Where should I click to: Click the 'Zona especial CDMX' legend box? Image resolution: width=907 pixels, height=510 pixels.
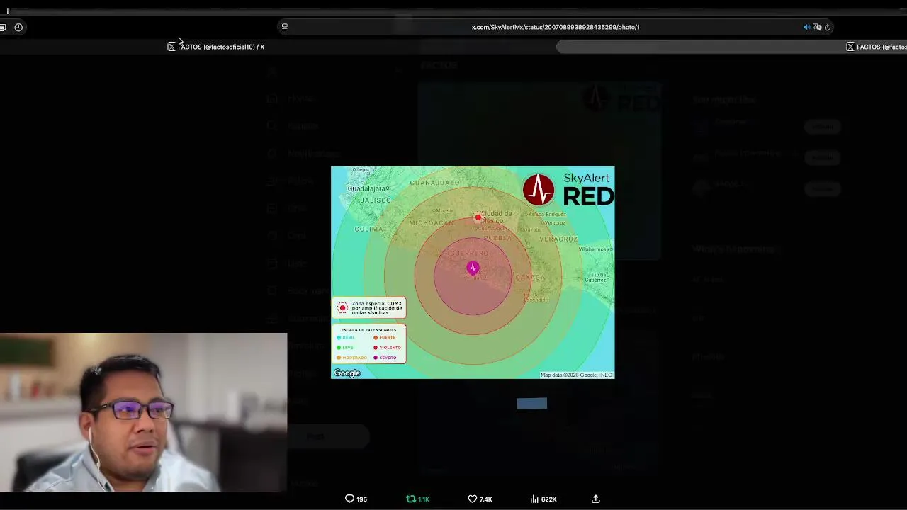368,308
